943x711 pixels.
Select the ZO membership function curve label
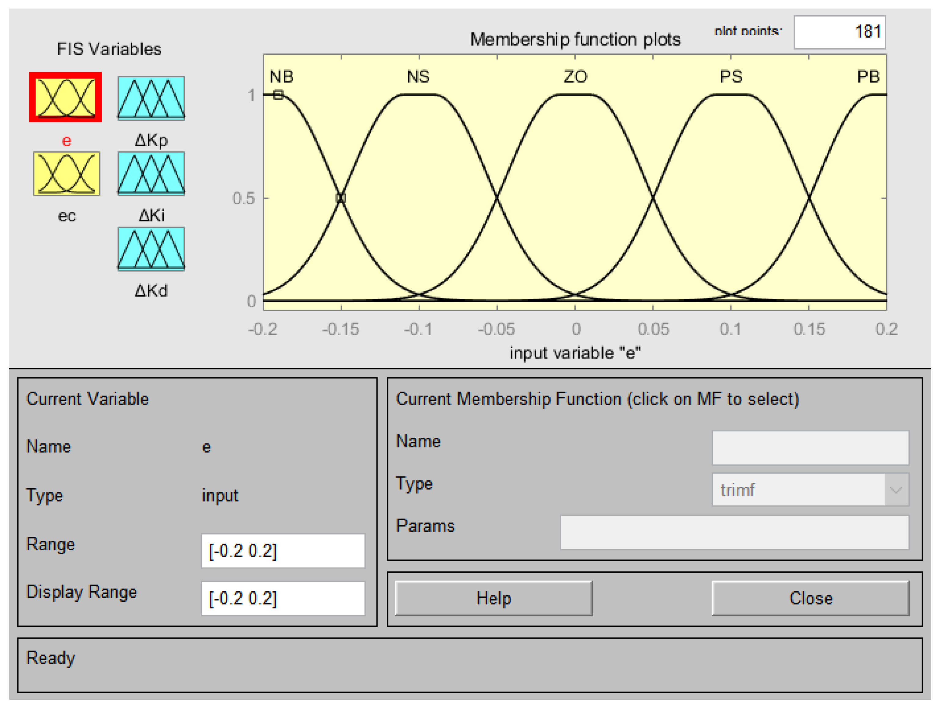point(575,77)
